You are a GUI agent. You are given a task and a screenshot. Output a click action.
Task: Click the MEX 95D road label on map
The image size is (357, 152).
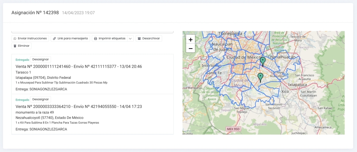(x=234, y=129)
